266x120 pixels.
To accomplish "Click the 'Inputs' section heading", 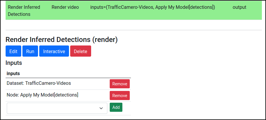I will pyautogui.click(x=14, y=63).
